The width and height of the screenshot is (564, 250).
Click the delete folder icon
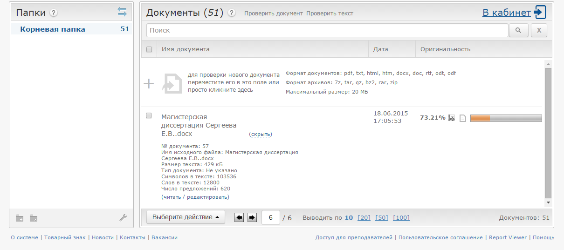(34, 218)
